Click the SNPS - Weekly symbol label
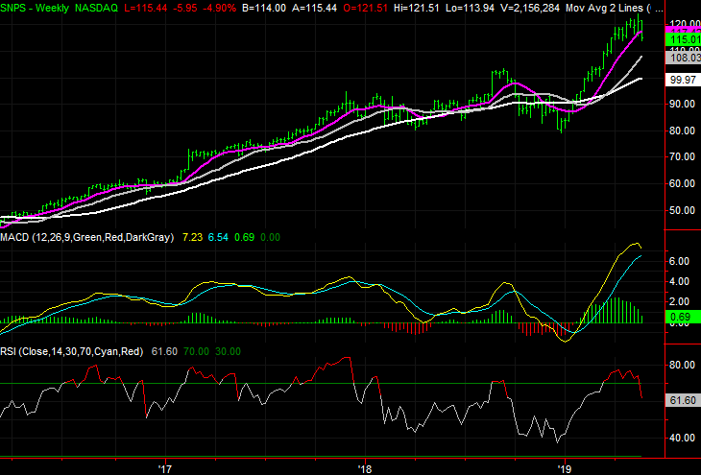 pos(35,8)
